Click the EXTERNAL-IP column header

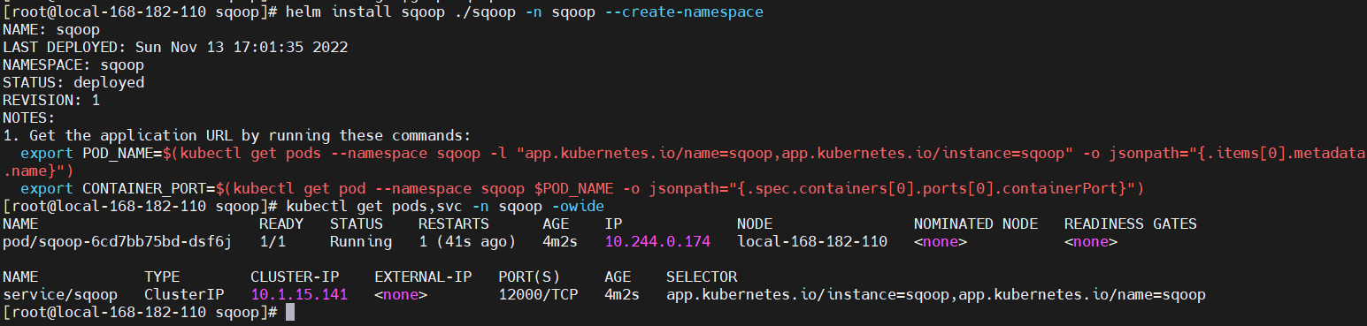[x=423, y=277]
